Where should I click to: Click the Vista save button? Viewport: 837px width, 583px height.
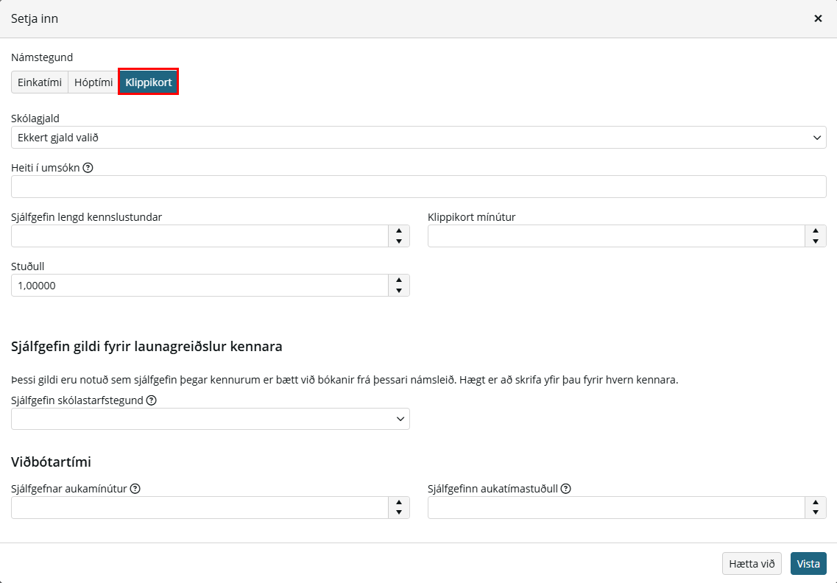(x=808, y=564)
